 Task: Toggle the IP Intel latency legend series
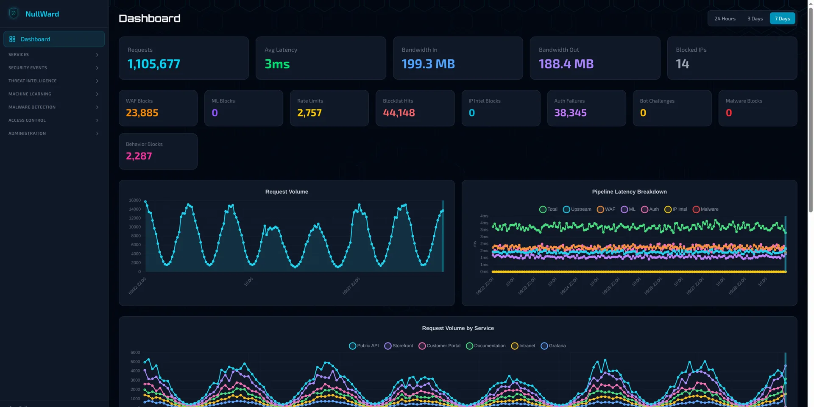point(676,209)
